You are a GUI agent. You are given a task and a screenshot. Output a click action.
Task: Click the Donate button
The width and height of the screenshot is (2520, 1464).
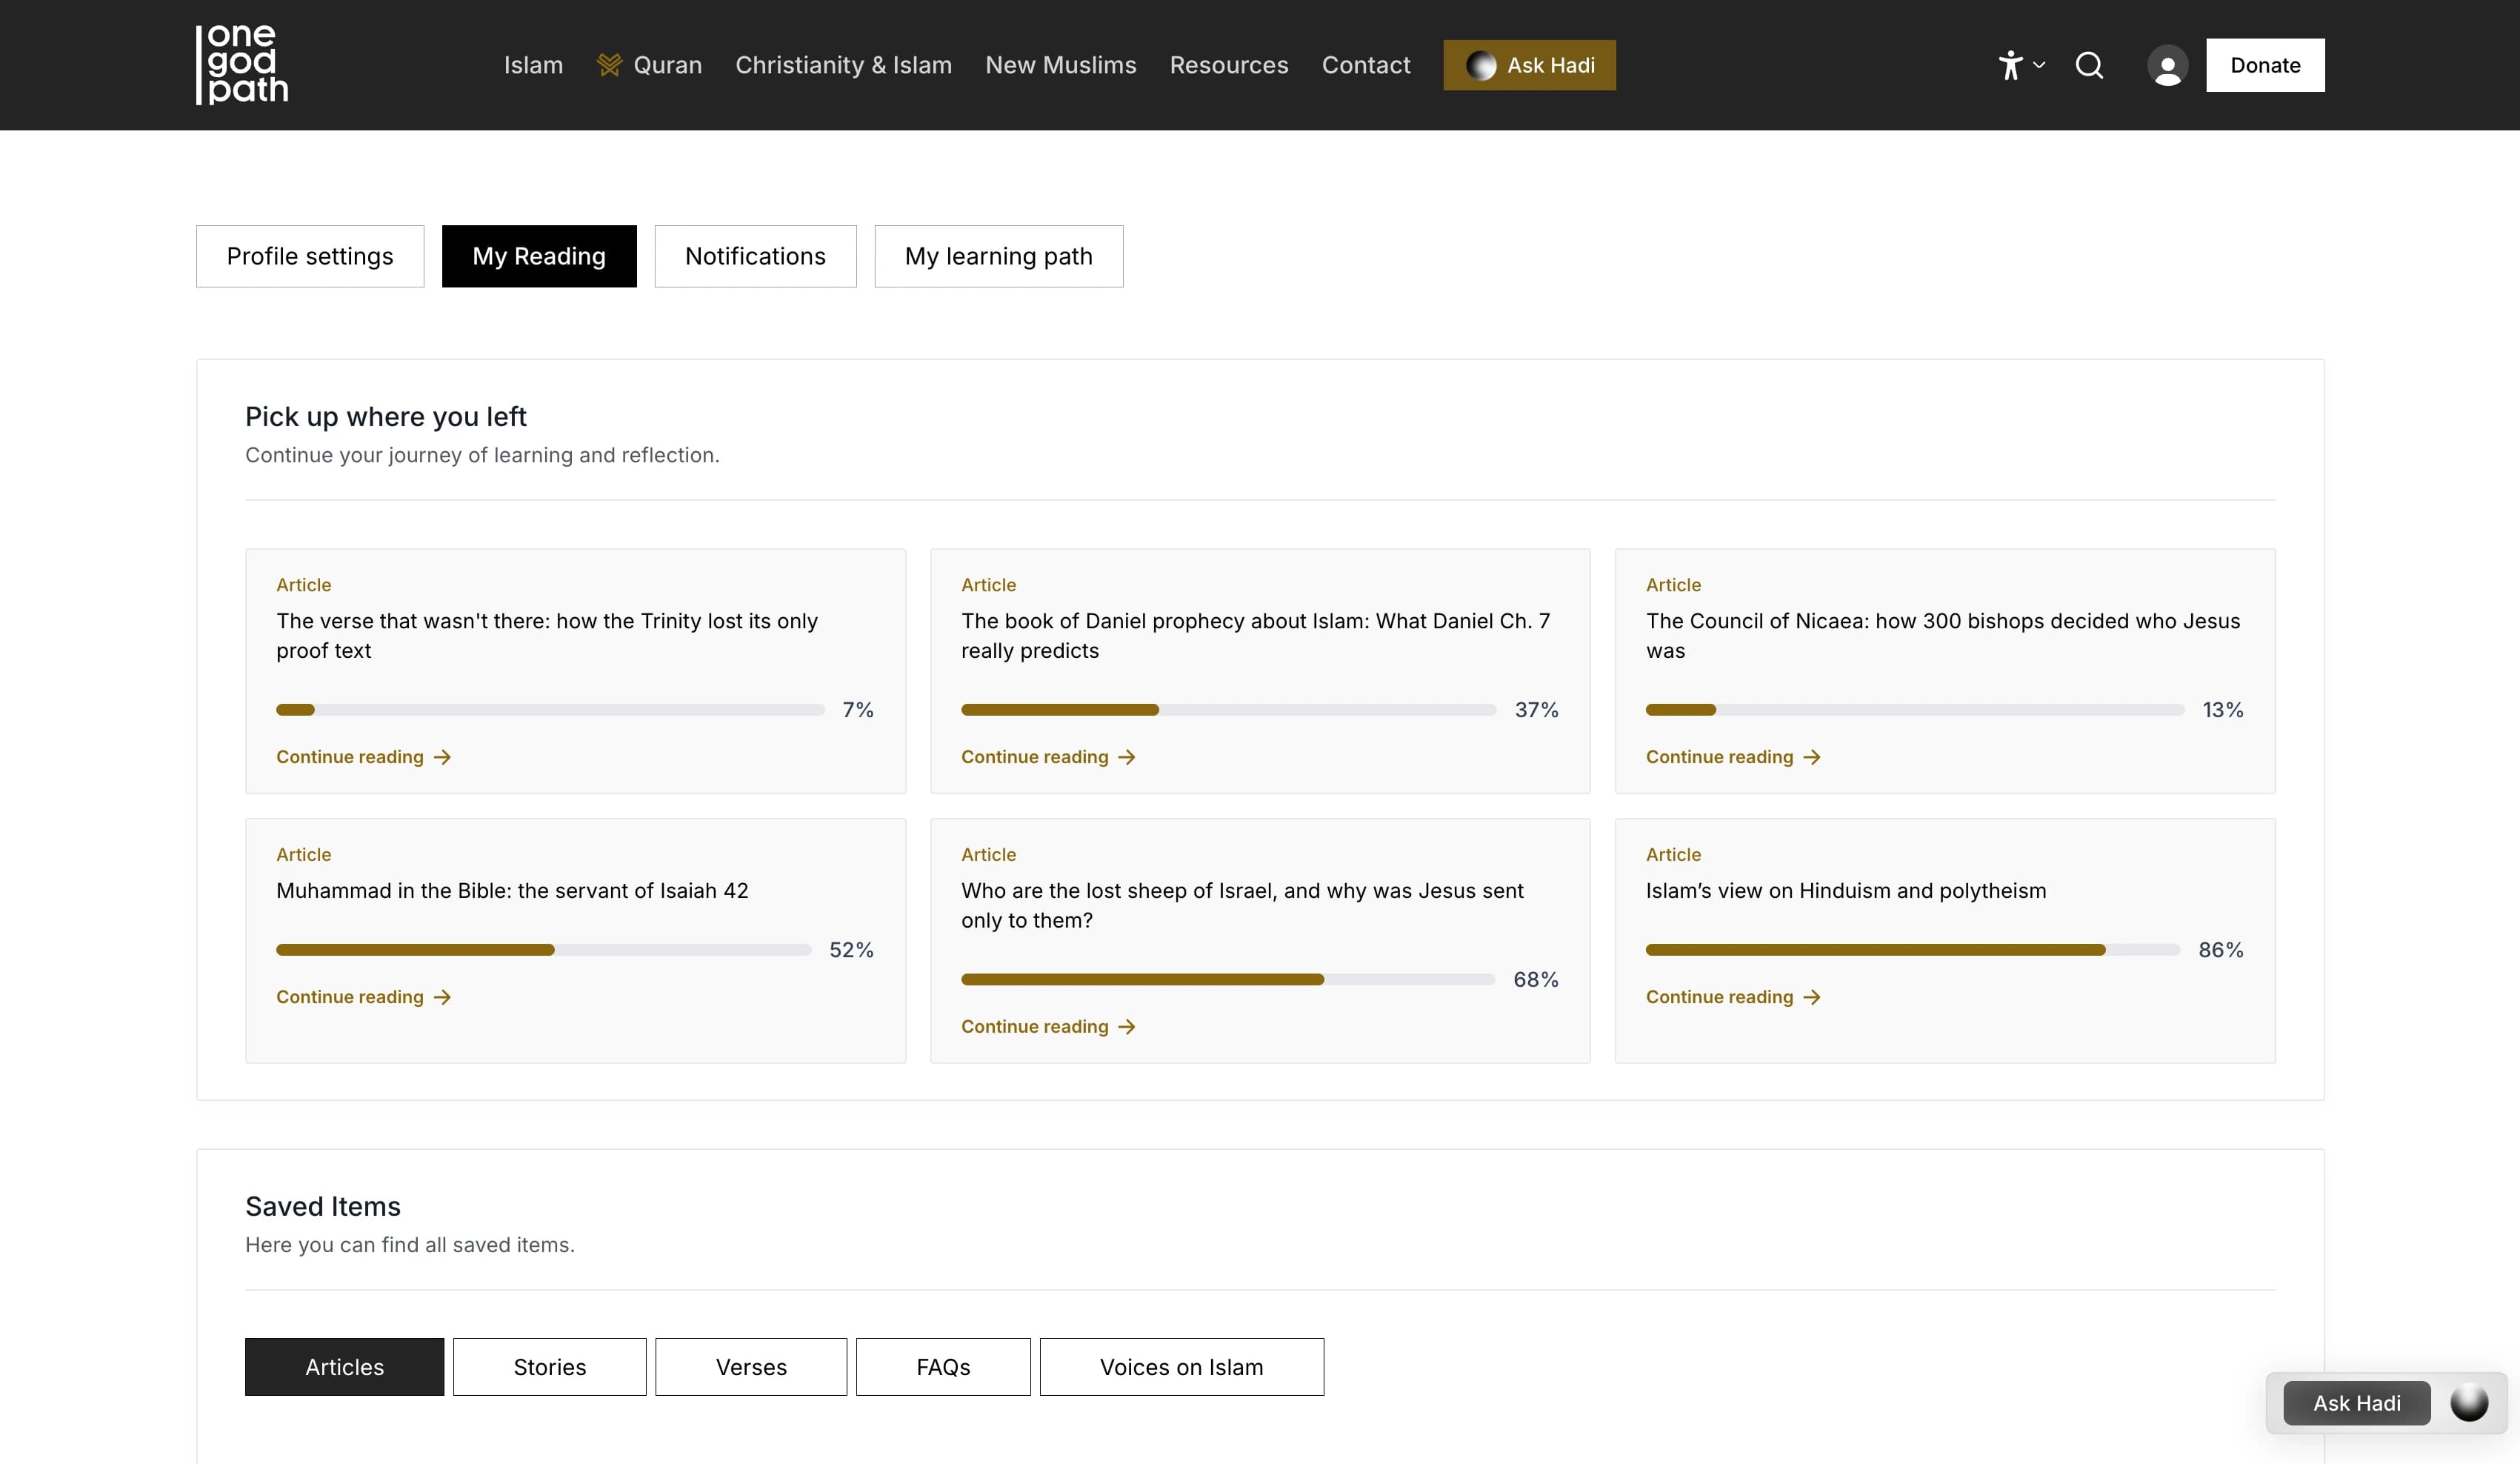(x=2265, y=65)
